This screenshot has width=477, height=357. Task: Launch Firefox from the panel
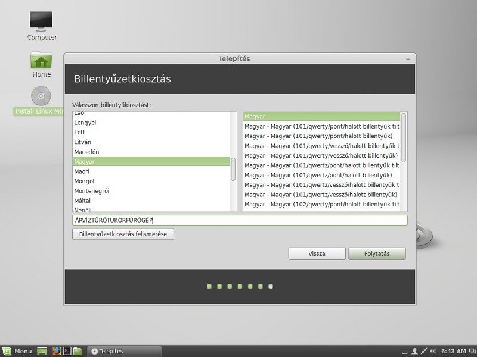click(x=57, y=351)
